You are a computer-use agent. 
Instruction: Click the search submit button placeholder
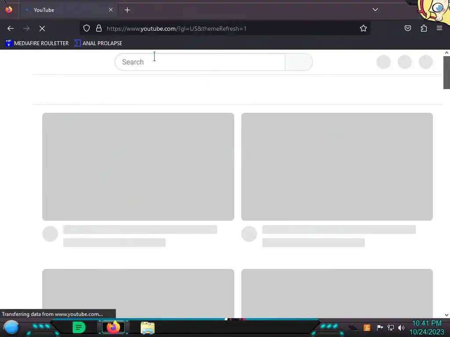(299, 62)
